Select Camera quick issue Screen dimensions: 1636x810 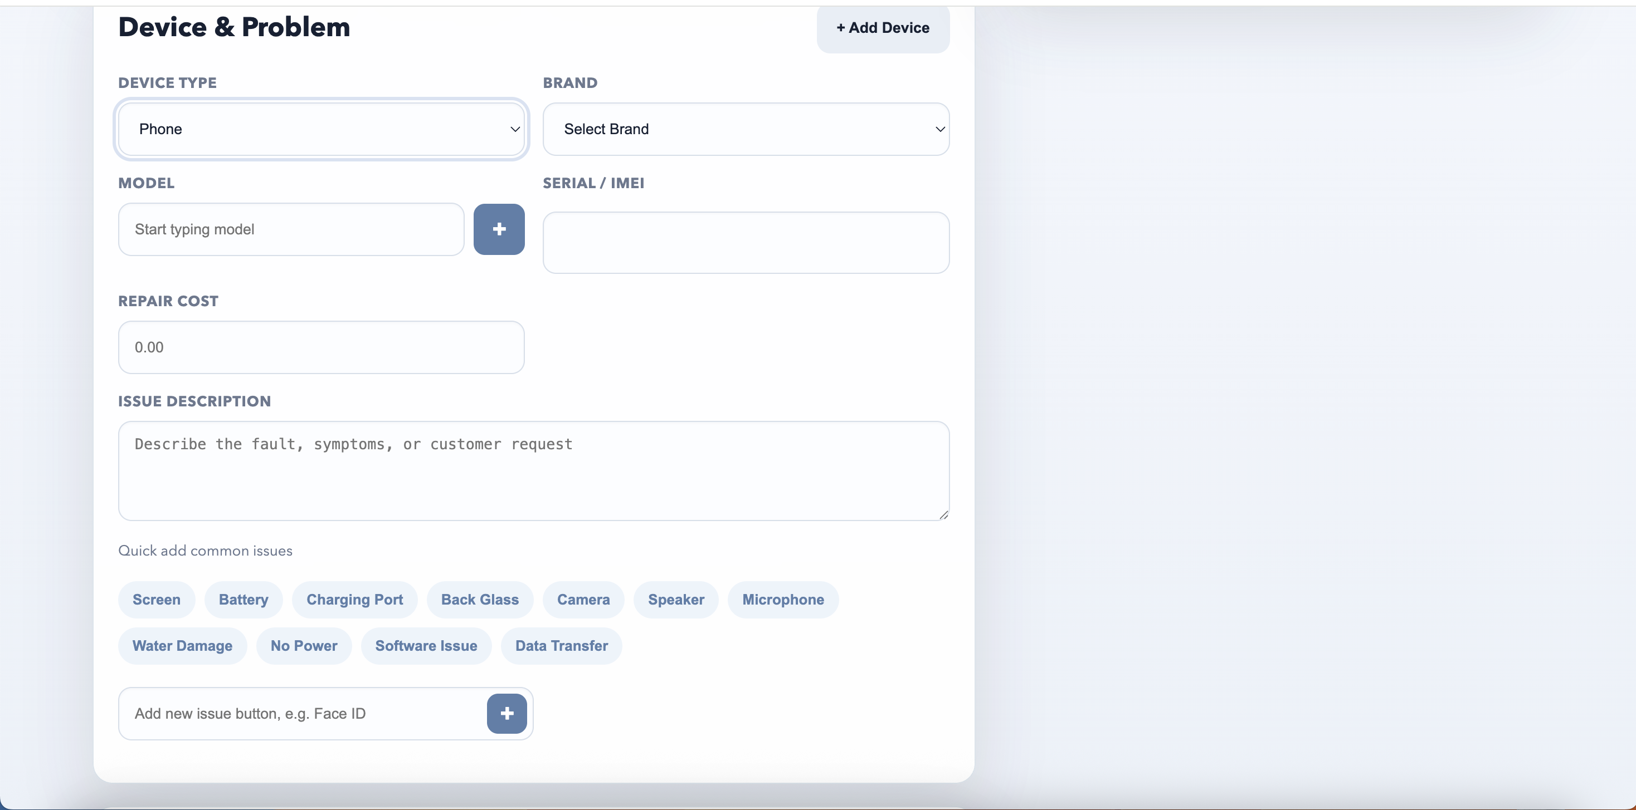tap(583, 600)
